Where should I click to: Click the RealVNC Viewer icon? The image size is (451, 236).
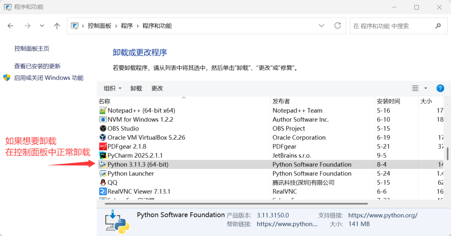(102, 191)
